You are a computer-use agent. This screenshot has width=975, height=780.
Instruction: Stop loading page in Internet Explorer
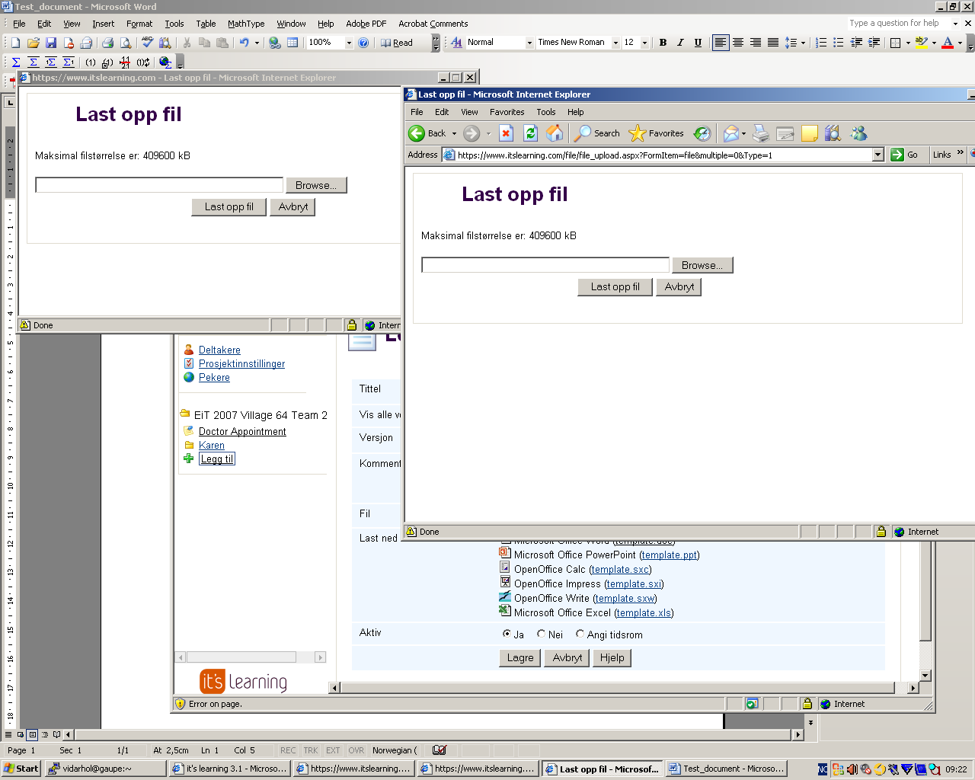(506, 133)
